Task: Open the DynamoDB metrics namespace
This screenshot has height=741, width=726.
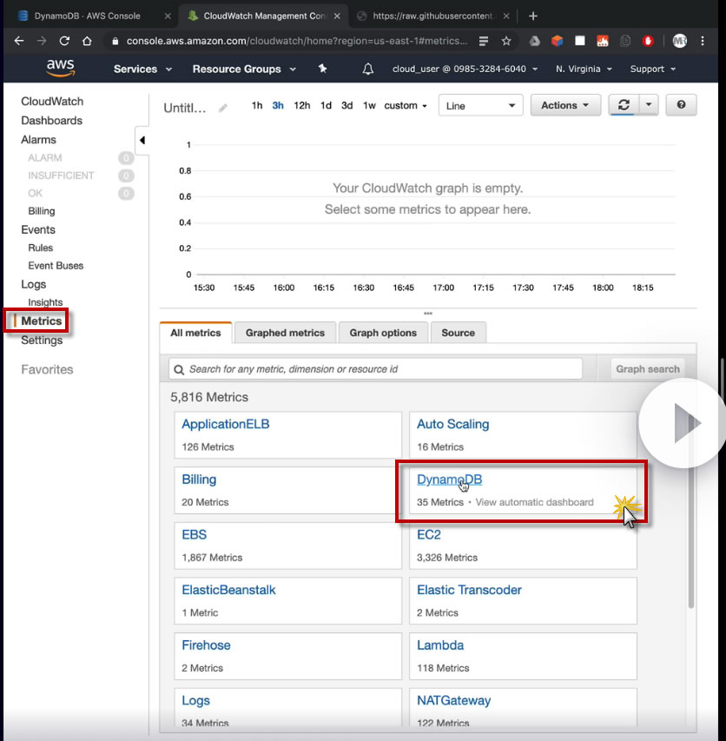Action: [x=449, y=480]
